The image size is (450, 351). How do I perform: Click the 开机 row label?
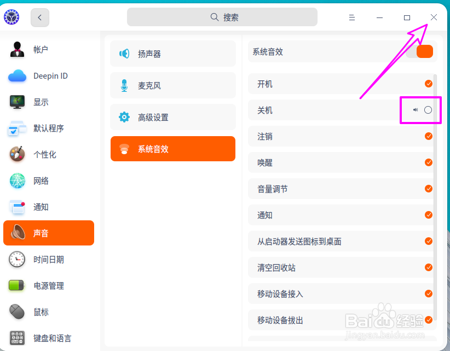[x=265, y=84]
